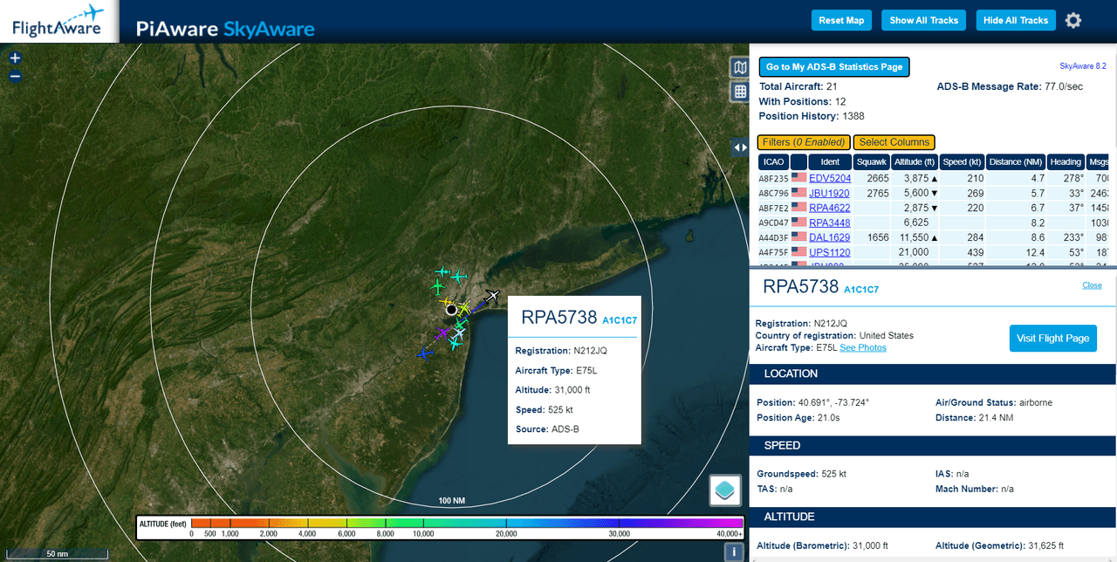Click the map view icon above the grid icon
This screenshot has width=1117, height=562.
(740, 68)
